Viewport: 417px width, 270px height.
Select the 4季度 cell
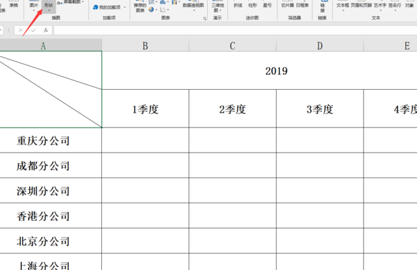(x=390, y=109)
